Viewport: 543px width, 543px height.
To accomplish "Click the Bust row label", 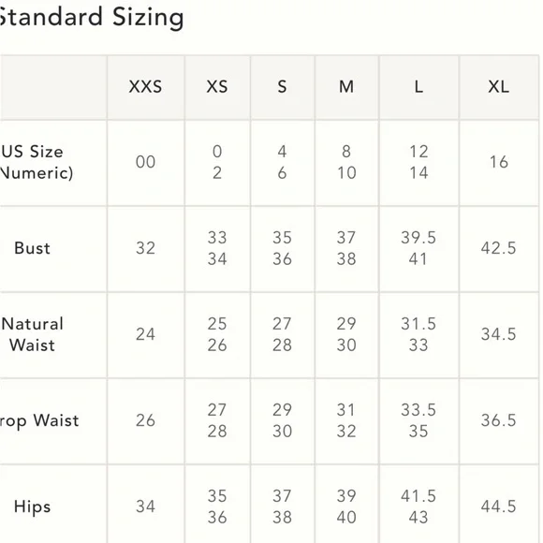I will coord(32,248).
